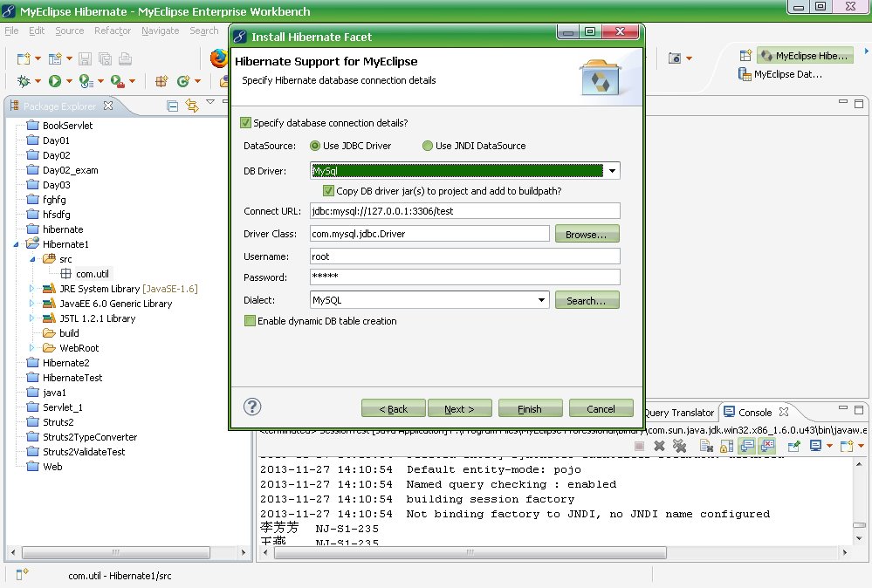Image resolution: width=872 pixels, height=588 pixels.
Task: Open the Navigate menu
Action: (160, 31)
